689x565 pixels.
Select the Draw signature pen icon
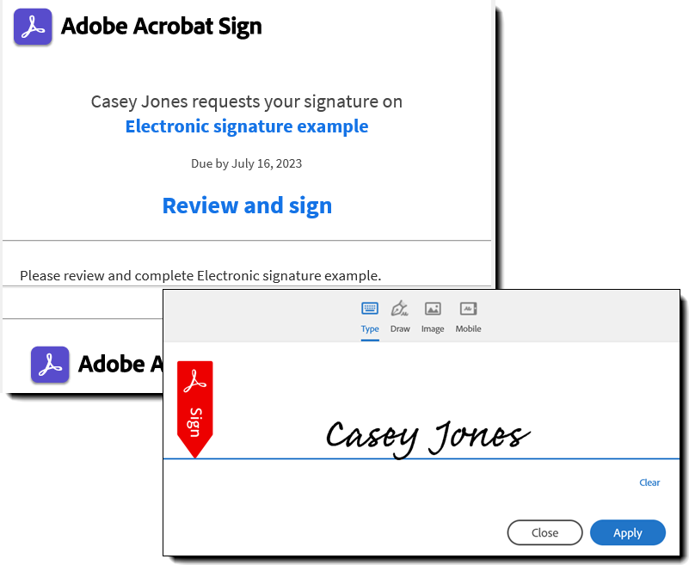[399, 307]
